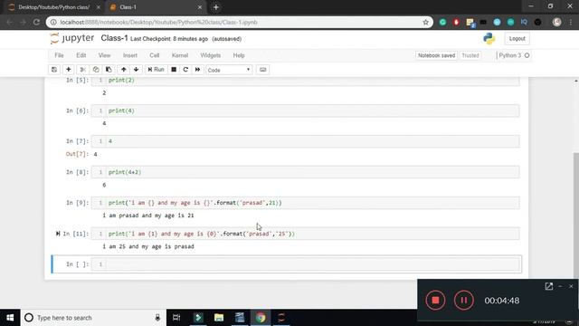Screen dimensions: 579x326
Task: Move selected cell down arrow
Action: pyautogui.click(x=137, y=70)
